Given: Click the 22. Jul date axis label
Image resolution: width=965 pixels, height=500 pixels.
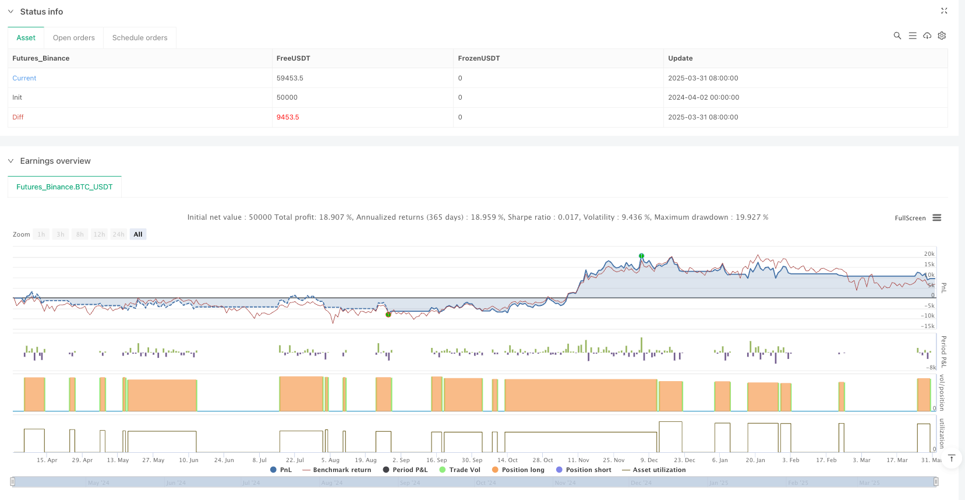Looking at the screenshot, I should click(x=295, y=460).
